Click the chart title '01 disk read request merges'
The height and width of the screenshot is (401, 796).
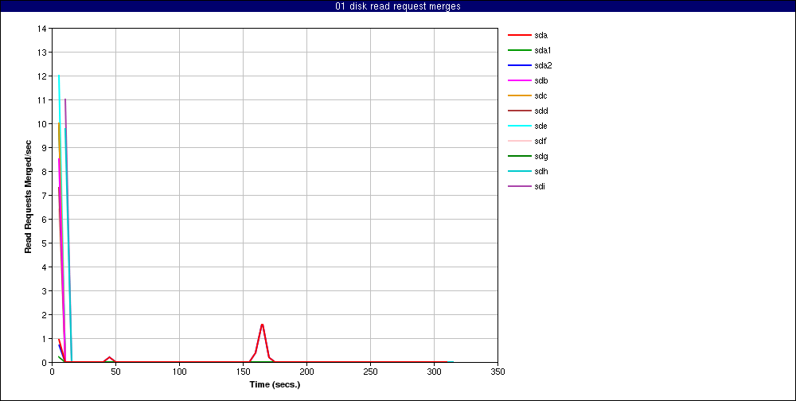pyautogui.click(x=397, y=6)
